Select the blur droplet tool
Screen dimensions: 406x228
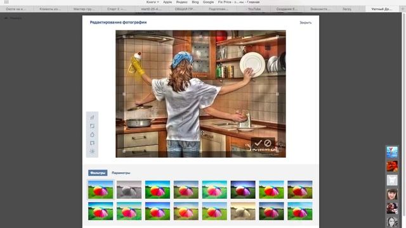pos(92,134)
